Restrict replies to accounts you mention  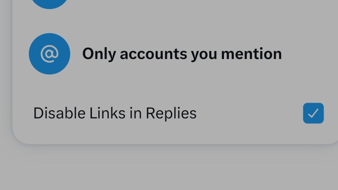coord(175,54)
